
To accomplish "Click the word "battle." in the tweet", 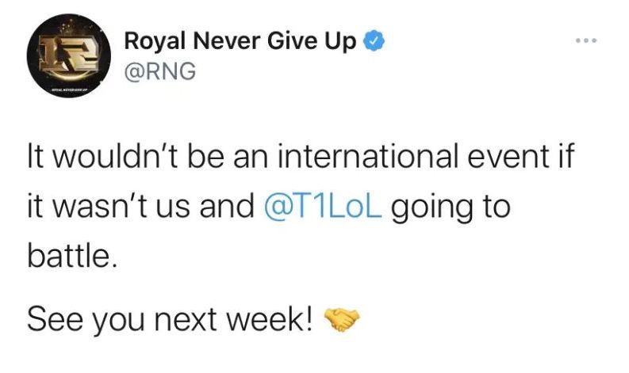I will click(x=72, y=257).
